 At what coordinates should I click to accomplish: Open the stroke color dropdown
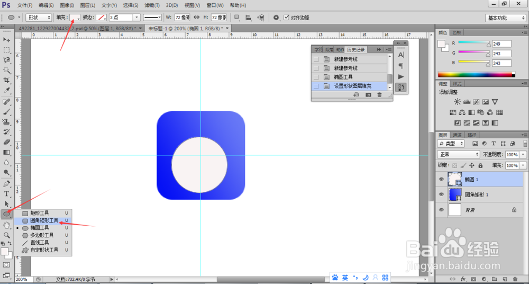coord(102,17)
